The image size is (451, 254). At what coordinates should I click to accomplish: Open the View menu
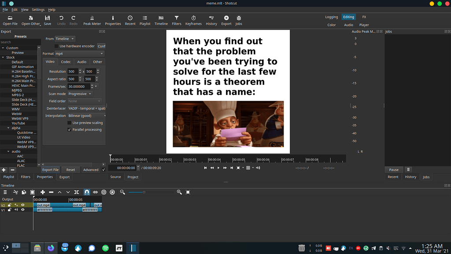point(25,10)
